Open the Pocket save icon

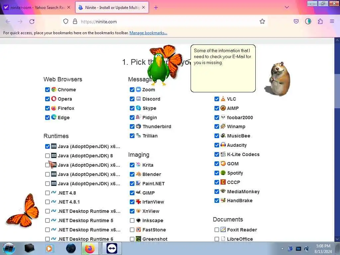point(296,22)
